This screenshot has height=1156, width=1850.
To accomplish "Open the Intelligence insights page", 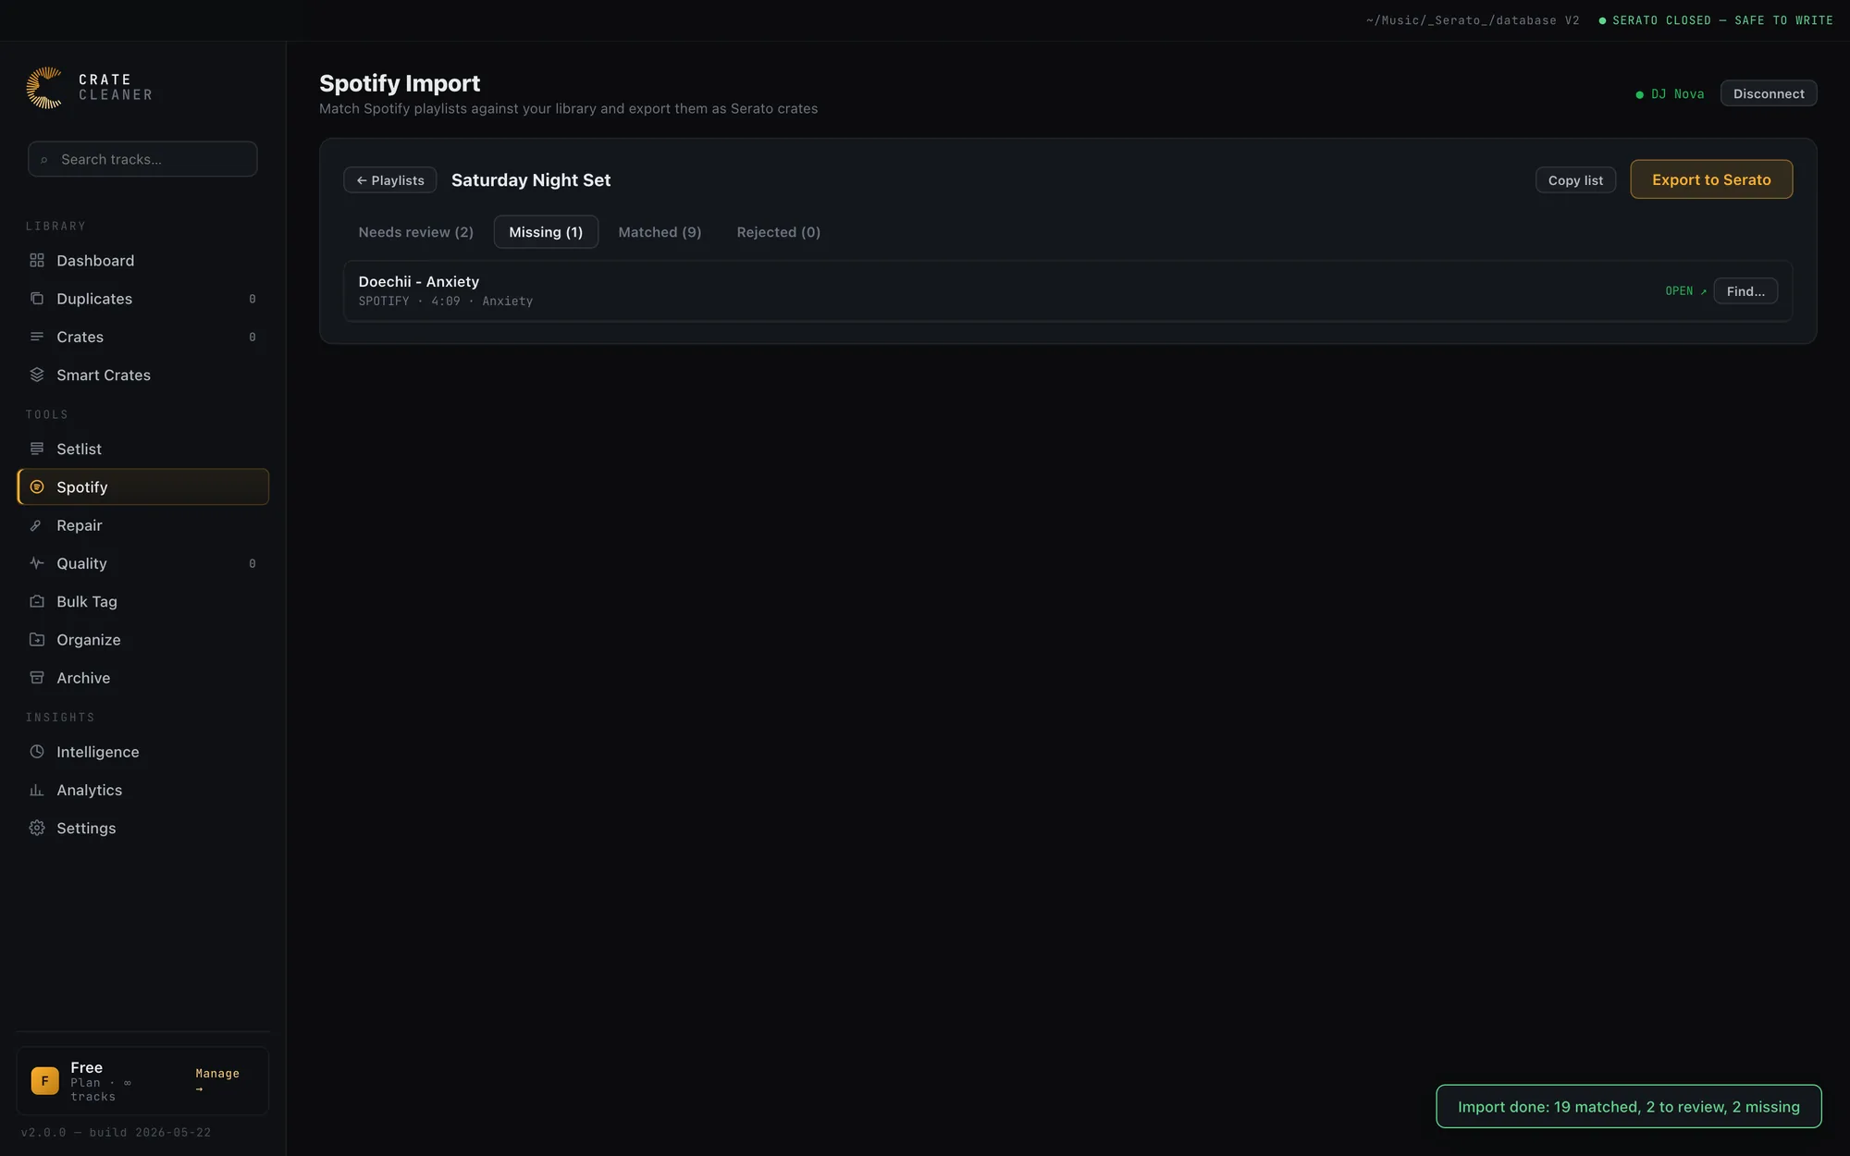I will [x=143, y=752].
